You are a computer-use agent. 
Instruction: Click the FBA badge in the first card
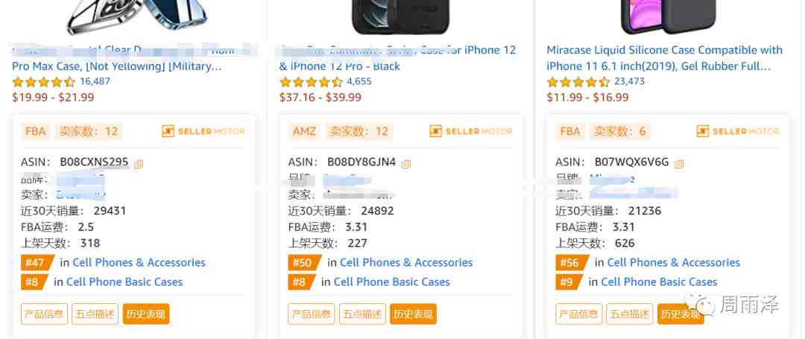(36, 131)
